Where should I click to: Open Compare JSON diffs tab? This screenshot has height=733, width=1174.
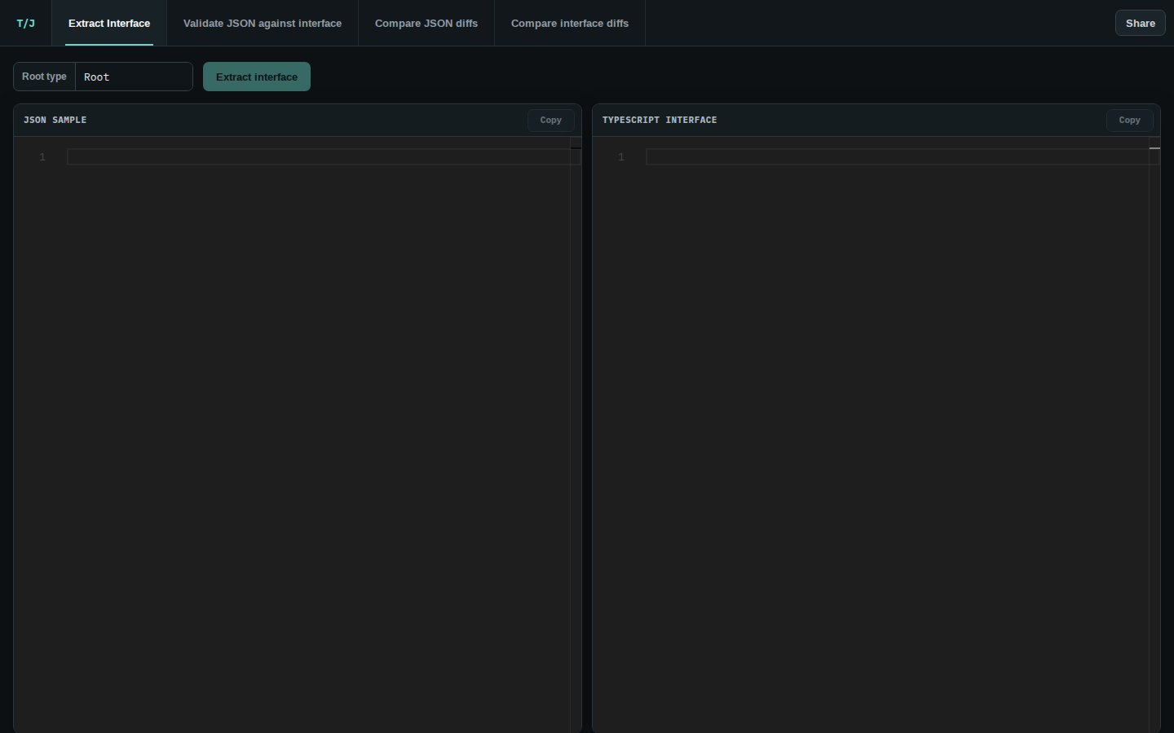426,23
